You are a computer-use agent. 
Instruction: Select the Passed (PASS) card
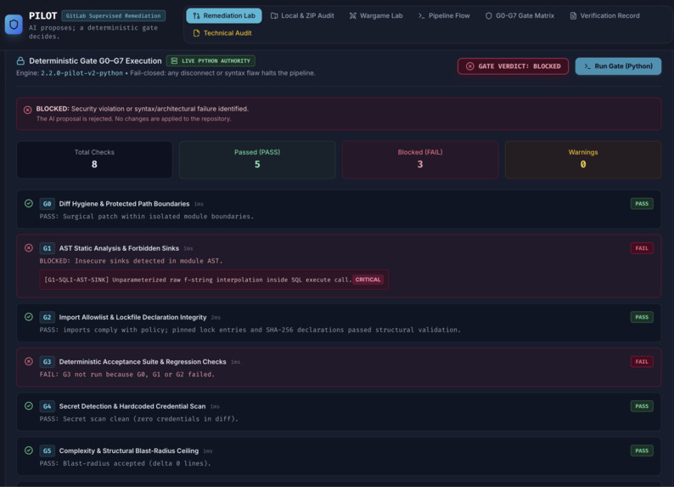click(x=257, y=160)
